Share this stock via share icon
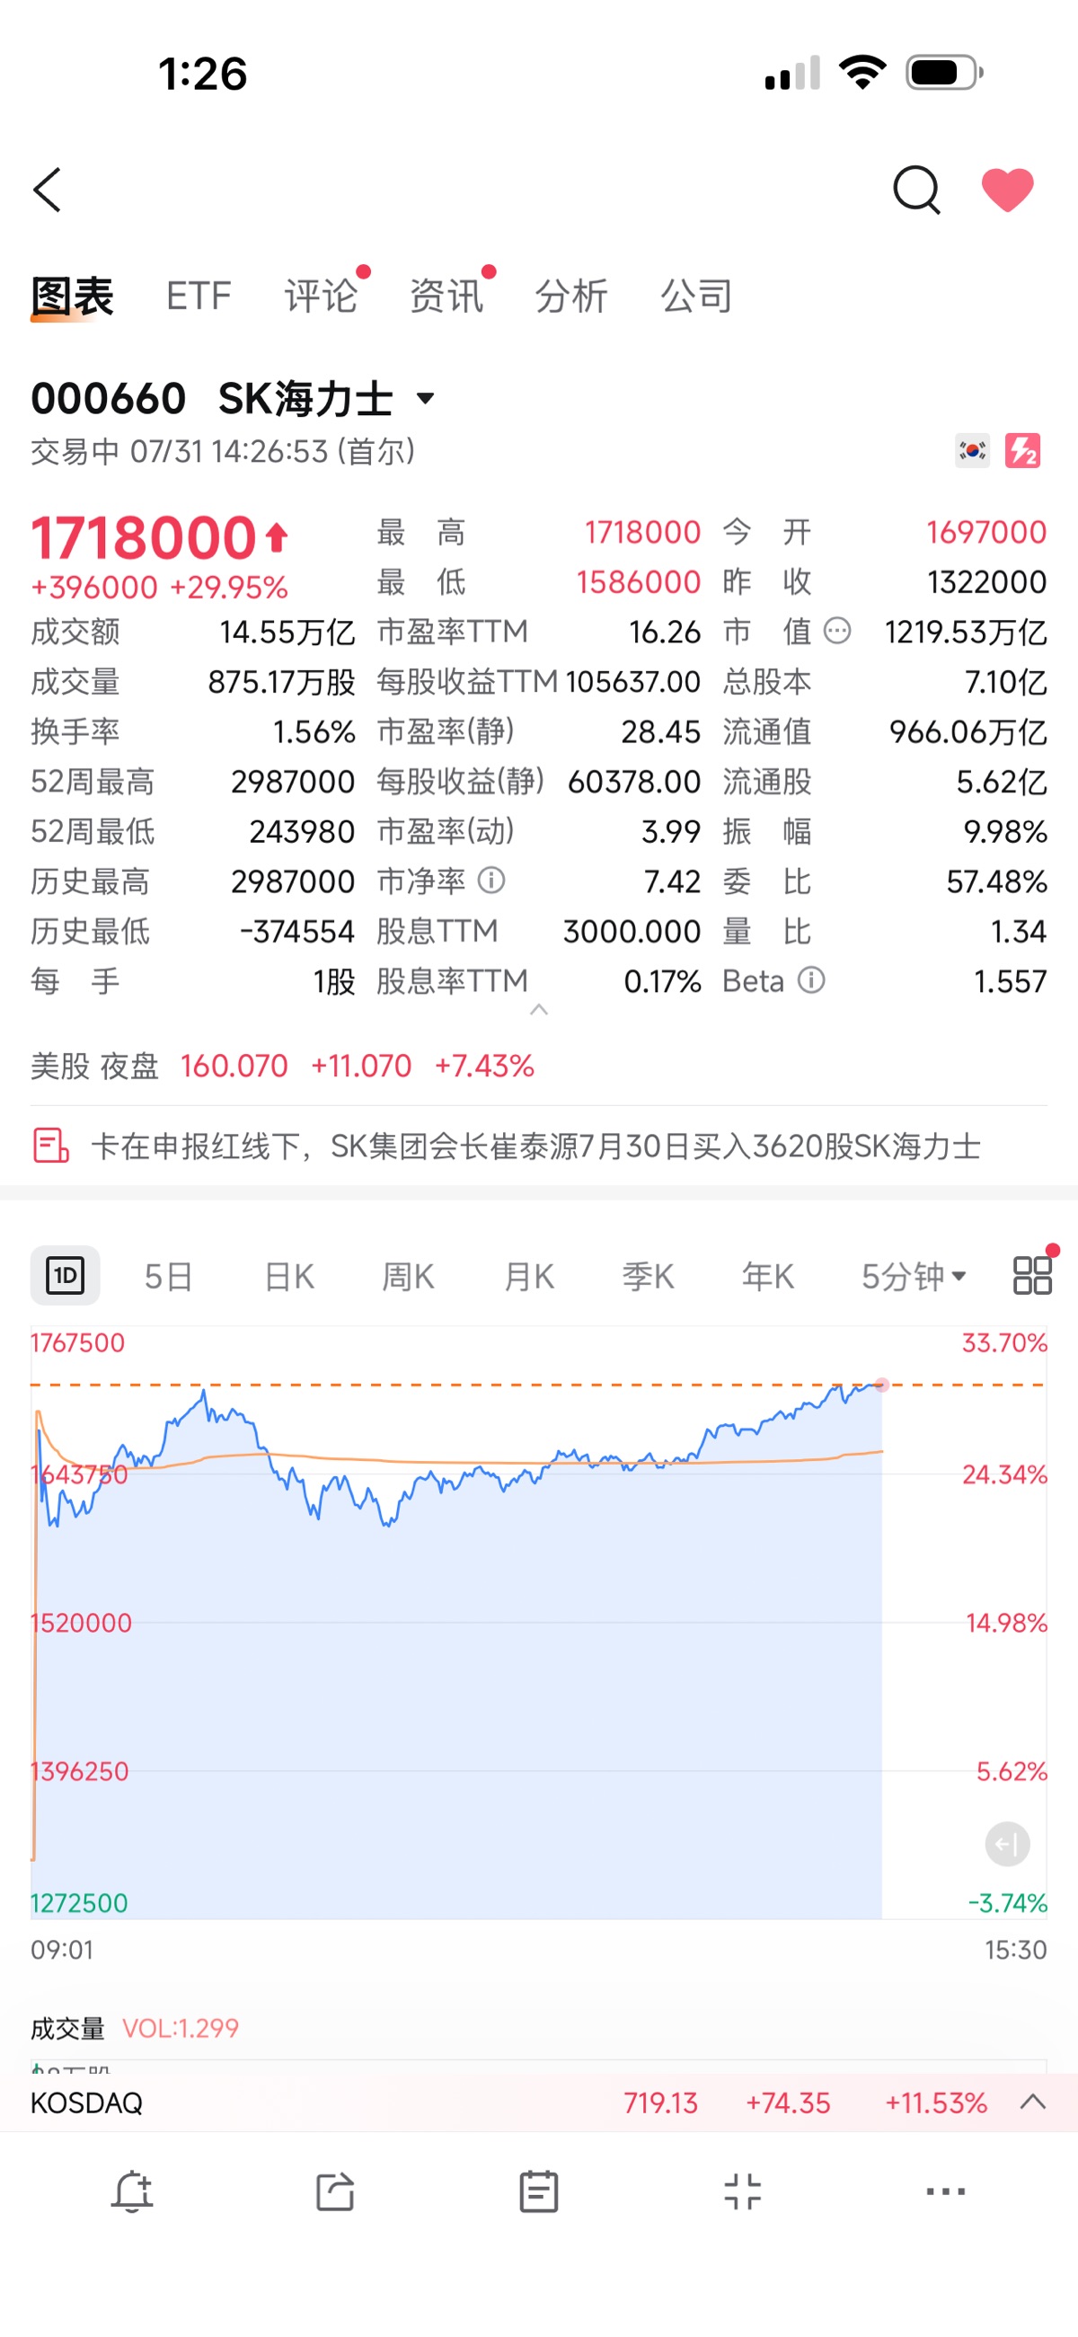The width and height of the screenshot is (1078, 2337). [335, 2192]
